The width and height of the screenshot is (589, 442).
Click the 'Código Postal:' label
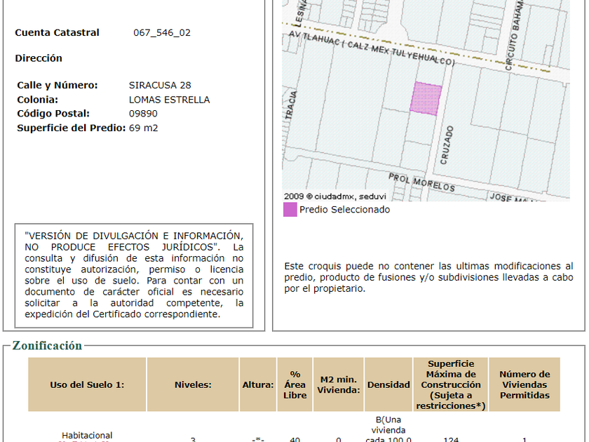point(53,114)
